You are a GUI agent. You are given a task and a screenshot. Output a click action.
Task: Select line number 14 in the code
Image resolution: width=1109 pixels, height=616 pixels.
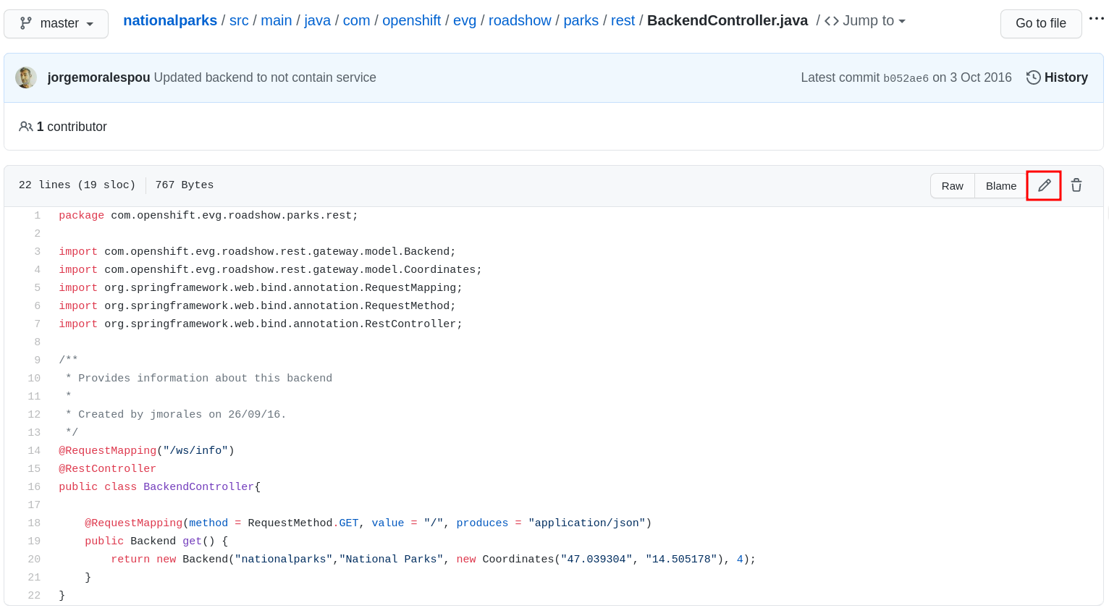34,450
